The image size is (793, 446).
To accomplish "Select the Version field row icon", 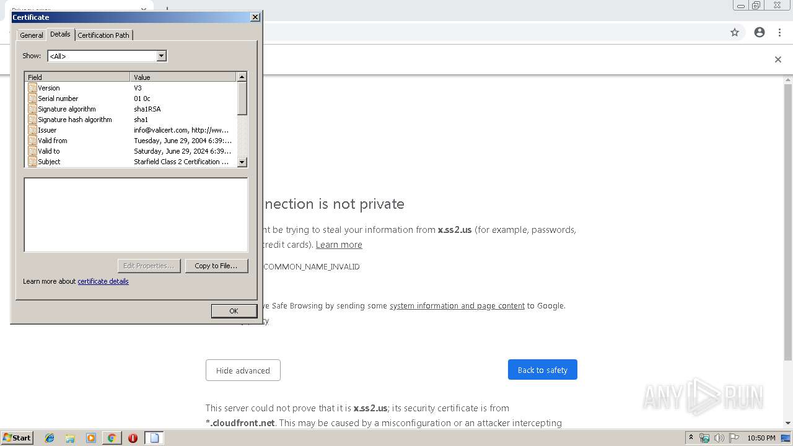I will (32, 88).
